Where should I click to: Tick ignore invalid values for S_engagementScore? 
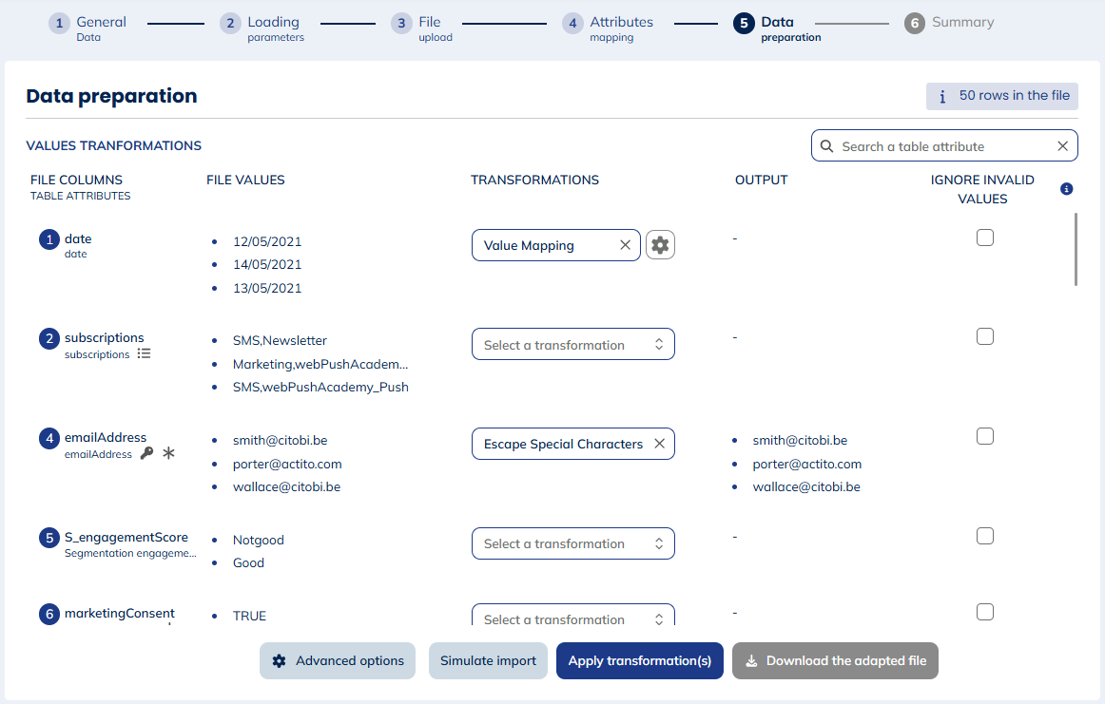click(984, 536)
